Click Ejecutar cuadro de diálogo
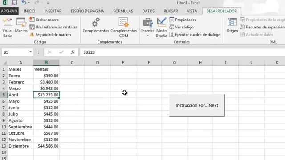 pos(195,35)
